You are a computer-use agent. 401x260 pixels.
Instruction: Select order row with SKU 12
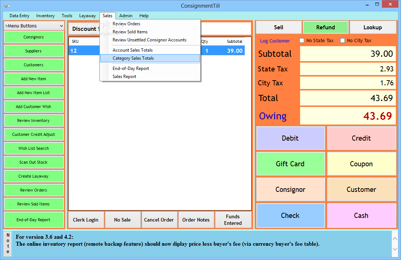(x=157, y=51)
